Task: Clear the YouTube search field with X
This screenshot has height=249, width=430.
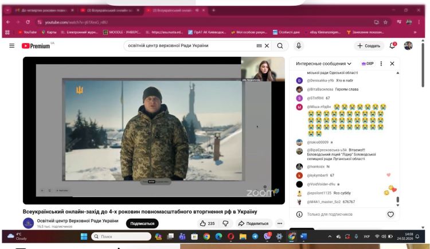Action: click(267, 46)
